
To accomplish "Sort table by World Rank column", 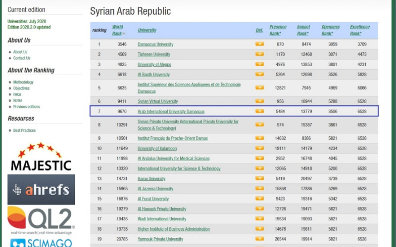I will (117, 30).
